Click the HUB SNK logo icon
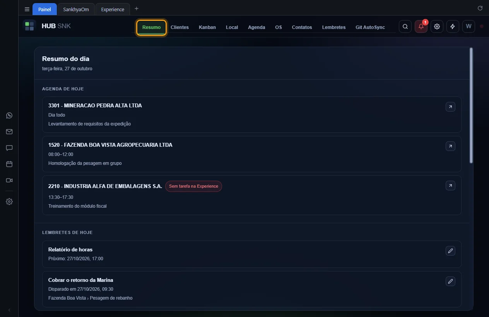489x317 pixels. click(29, 26)
